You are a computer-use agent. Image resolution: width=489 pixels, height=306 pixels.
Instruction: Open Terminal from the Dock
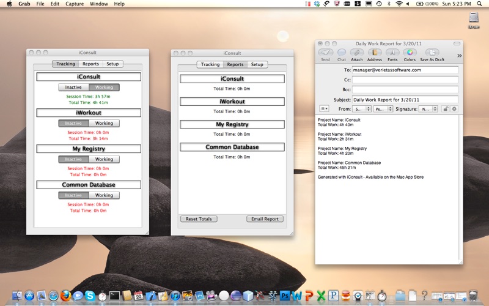tap(114, 296)
